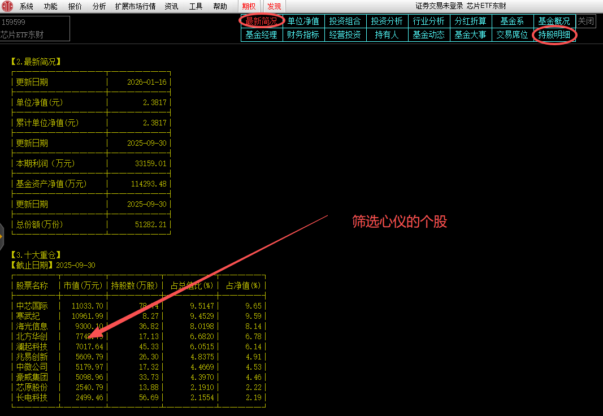Switch to the 经营投资 tab
The image size is (603, 416).
(x=345, y=34)
